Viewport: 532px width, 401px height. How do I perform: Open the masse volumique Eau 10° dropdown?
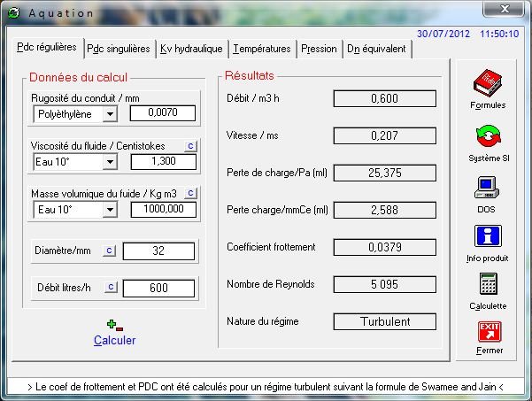[110, 210]
